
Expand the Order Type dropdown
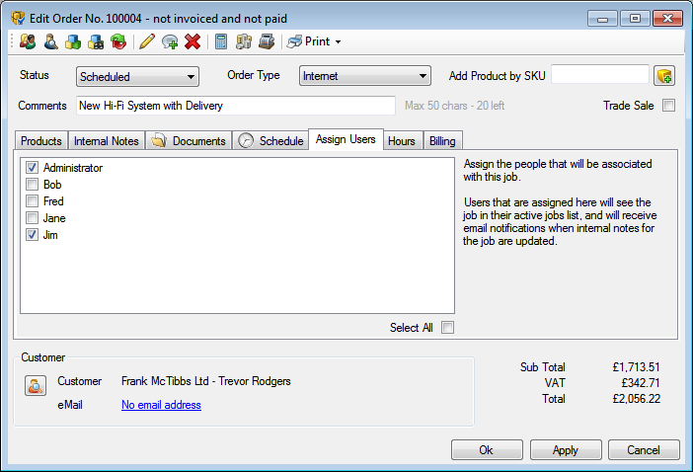coord(364,76)
